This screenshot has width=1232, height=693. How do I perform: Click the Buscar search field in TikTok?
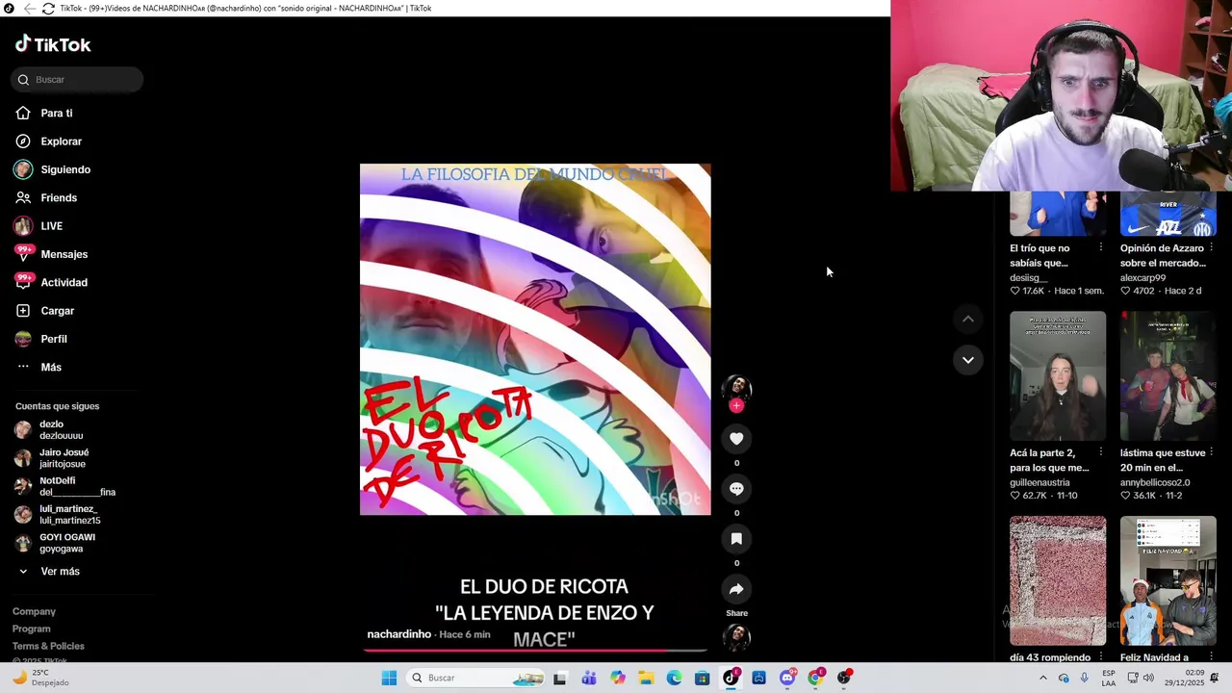click(77, 80)
